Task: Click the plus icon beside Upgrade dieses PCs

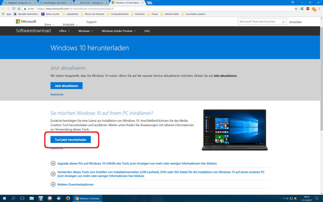Action: click(53, 163)
